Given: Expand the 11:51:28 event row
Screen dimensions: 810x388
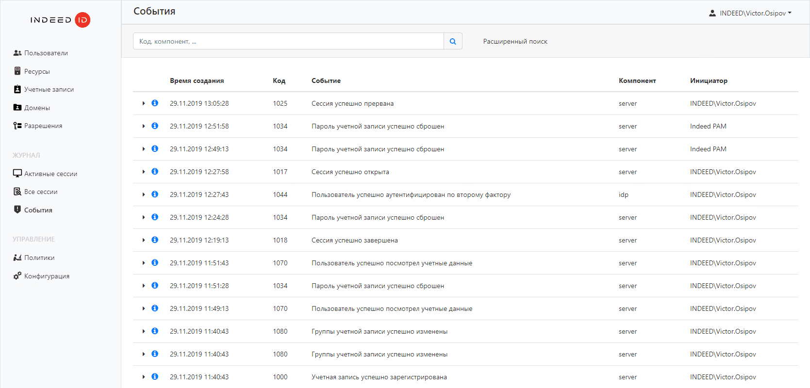Looking at the screenshot, I should [144, 286].
